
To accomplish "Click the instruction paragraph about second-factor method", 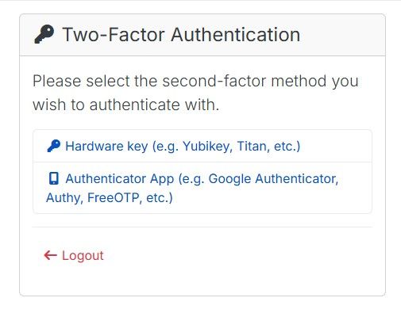I will [x=195, y=93].
